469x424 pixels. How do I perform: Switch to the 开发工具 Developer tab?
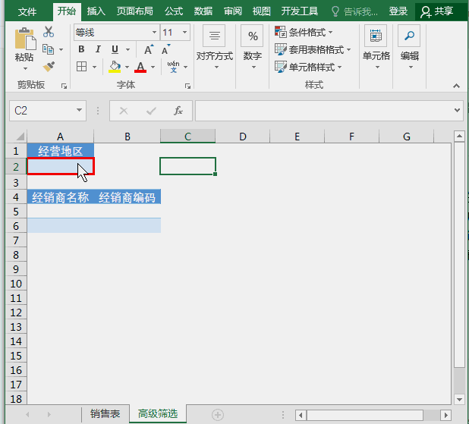[x=300, y=11]
